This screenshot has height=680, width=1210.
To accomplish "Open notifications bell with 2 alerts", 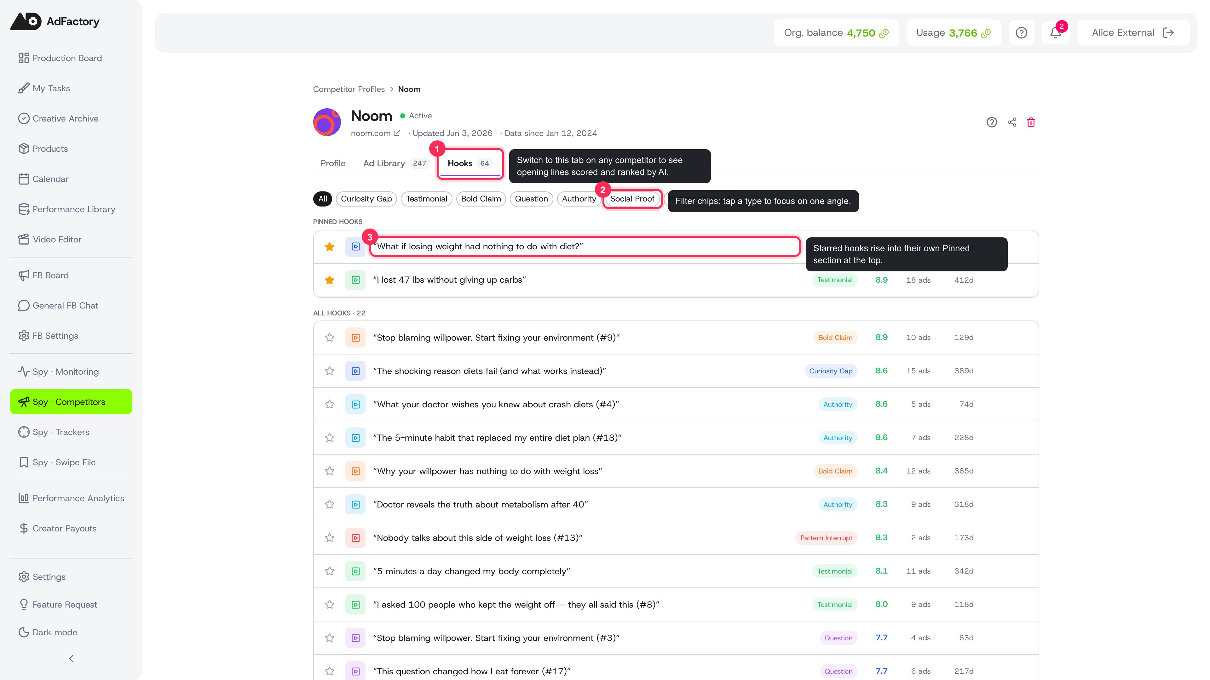I will [x=1056, y=33].
